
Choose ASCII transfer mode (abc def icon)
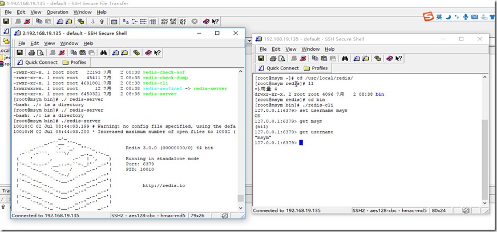(x=164, y=22)
